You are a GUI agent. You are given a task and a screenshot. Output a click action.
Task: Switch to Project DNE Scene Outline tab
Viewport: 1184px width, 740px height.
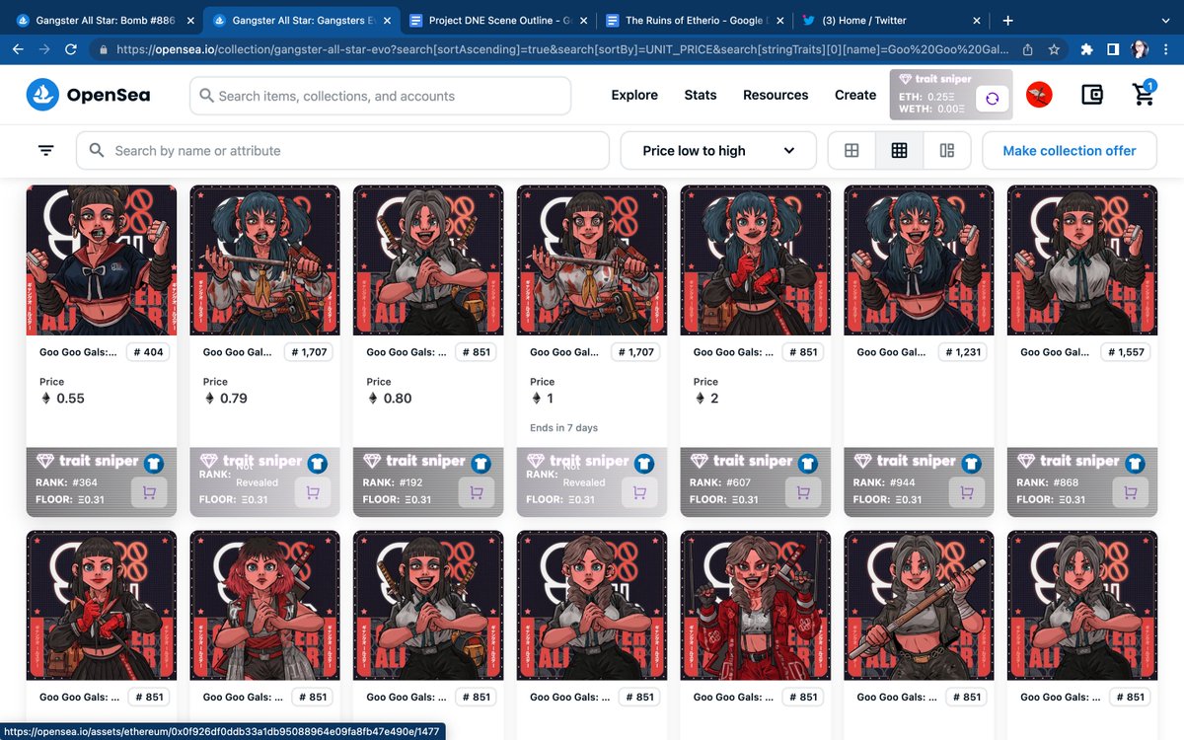pos(498,21)
